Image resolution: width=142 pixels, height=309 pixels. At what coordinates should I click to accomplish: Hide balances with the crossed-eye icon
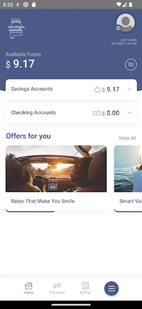(131, 65)
